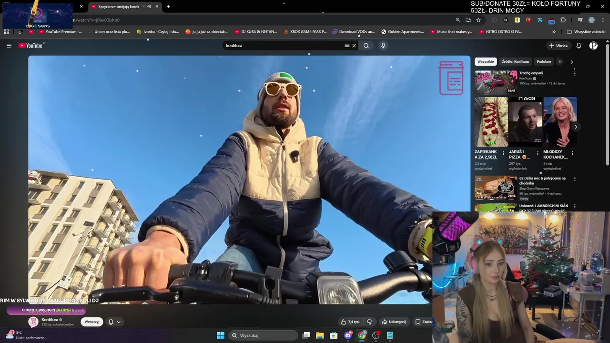Screen dimensions: 610x343
Task: Open Discord from the taskbar
Action: click(348, 335)
